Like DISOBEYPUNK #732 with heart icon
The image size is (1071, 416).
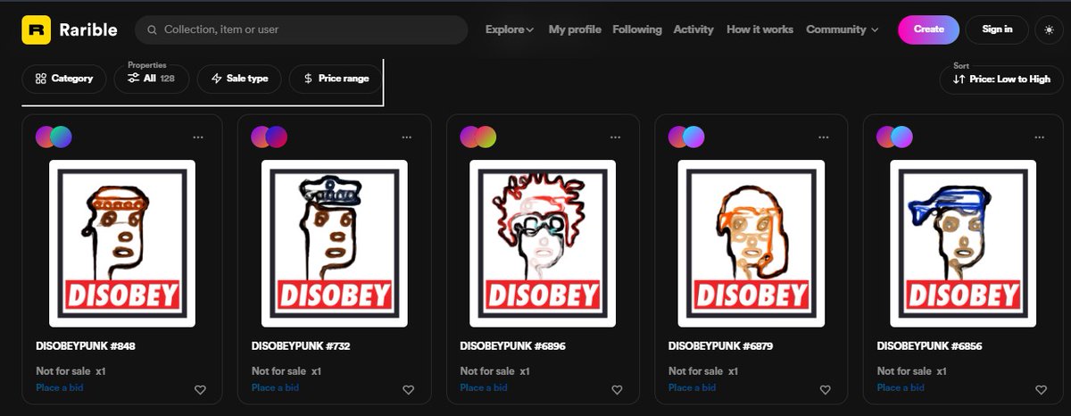[x=408, y=389]
